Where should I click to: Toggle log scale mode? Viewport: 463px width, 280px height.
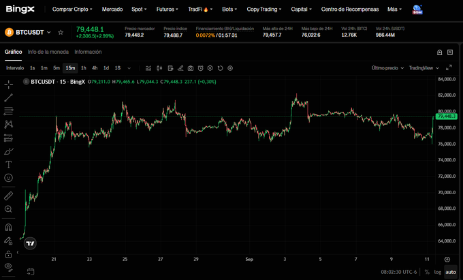tap(437, 272)
